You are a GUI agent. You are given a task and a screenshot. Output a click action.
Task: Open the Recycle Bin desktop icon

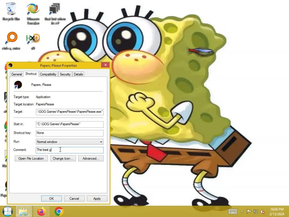pos(11,11)
